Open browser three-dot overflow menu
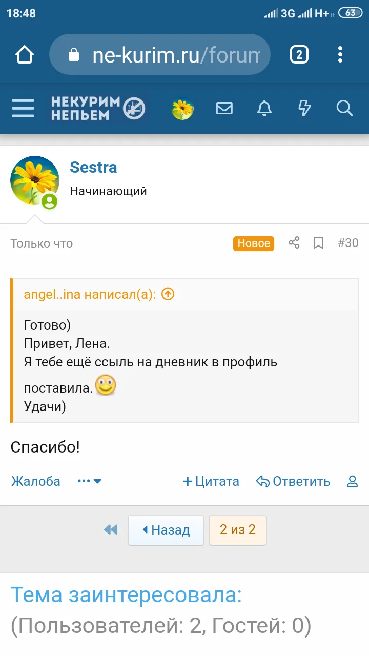Screen dimensions: 369x656 (x=340, y=54)
